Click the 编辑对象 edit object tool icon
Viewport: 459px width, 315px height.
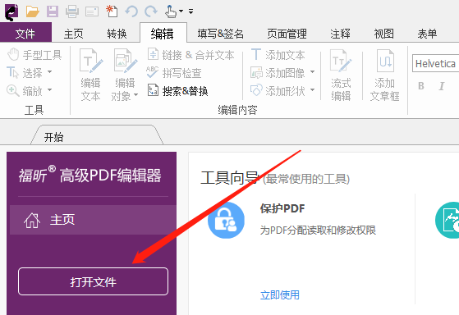tap(126, 62)
